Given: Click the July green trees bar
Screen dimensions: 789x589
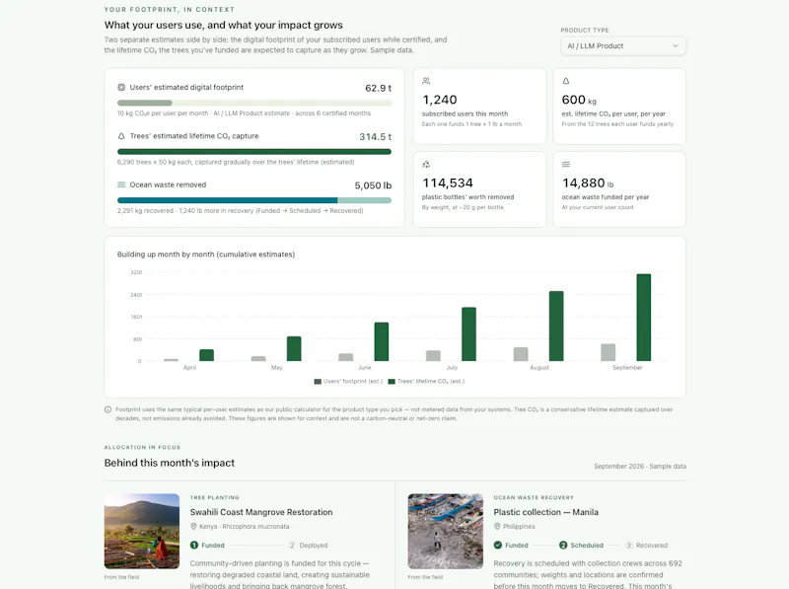Looking at the screenshot, I should (x=469, y=334).
